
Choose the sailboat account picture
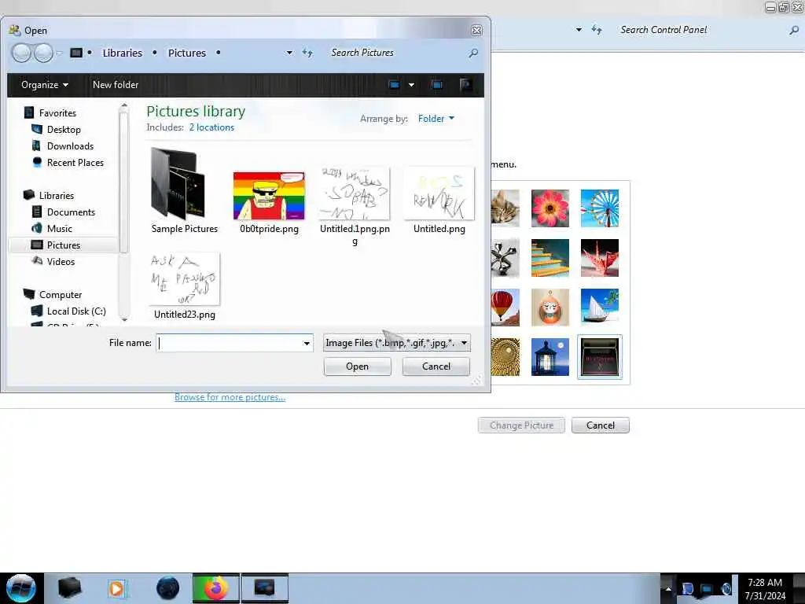(600, 308)
